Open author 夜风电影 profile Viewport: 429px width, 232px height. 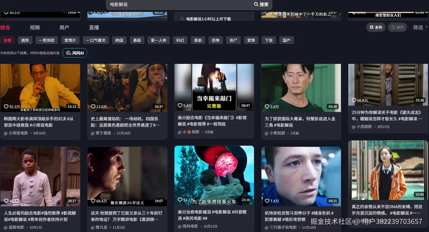pos(188,226)
